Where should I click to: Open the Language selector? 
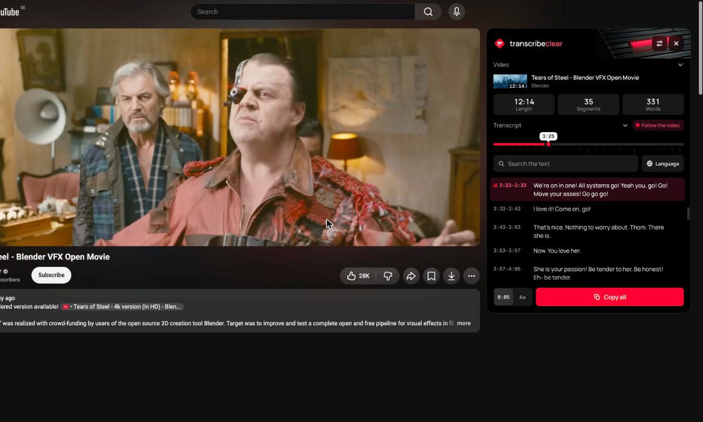tap(663, 164)
